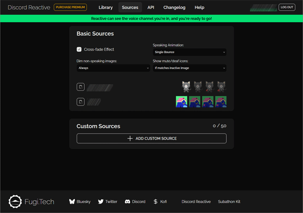Open the Help tab
This screenshot has height=213, width=303.
point(199,8)
